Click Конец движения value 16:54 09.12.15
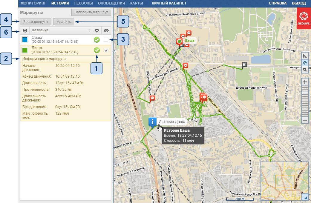The image size is (311, 203). 68,76
